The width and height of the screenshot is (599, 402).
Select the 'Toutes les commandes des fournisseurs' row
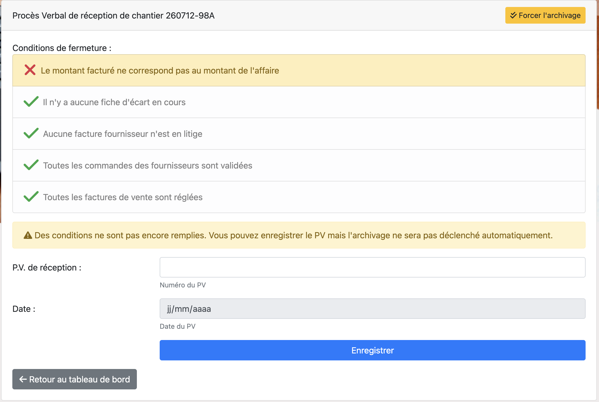298,165
